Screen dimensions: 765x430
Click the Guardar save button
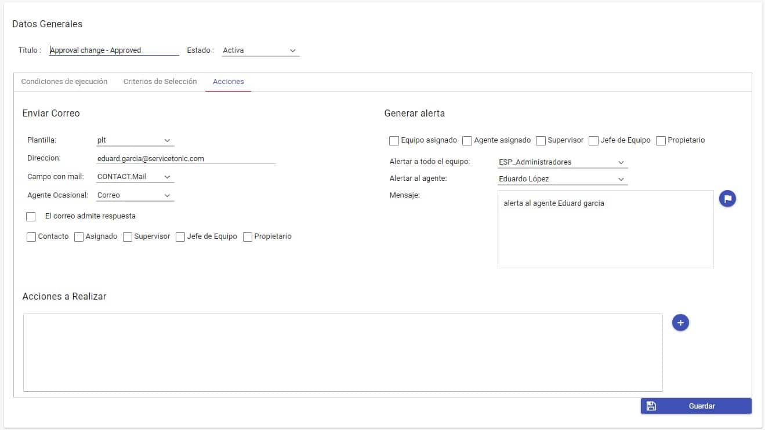coord(696,406)
